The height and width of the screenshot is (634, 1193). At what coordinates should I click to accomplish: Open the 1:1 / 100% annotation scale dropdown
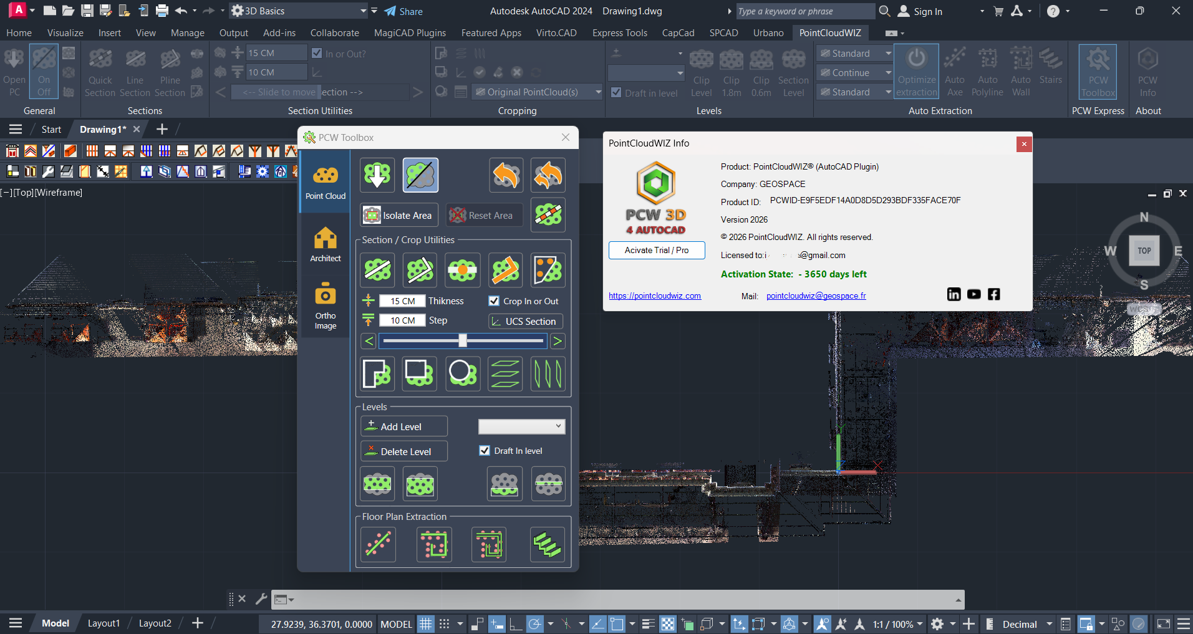click(x=897, y=624)
